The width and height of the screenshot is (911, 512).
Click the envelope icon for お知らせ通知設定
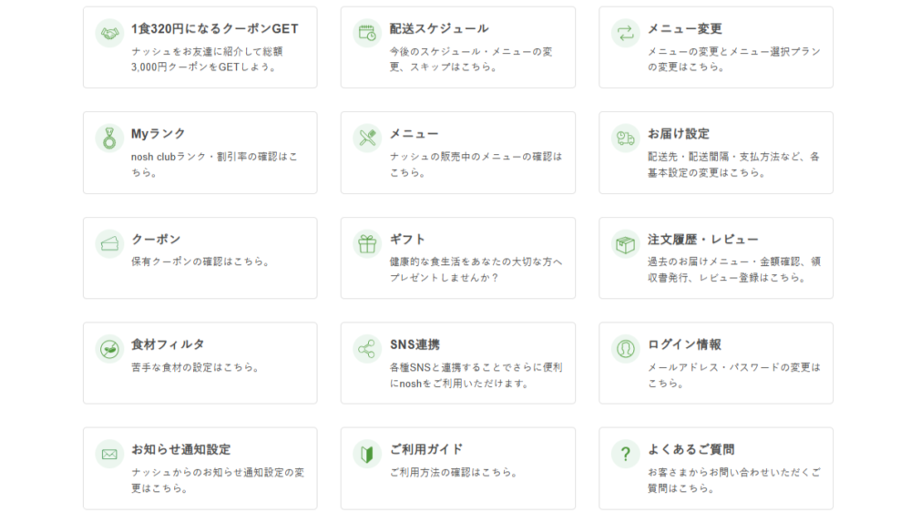[109, 454]
